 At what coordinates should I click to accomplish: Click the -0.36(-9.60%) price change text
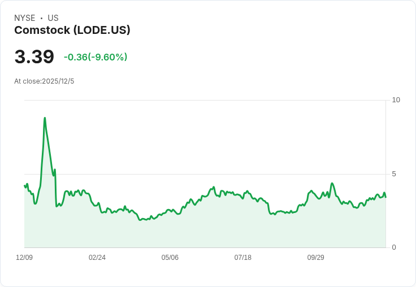[96, 57]
